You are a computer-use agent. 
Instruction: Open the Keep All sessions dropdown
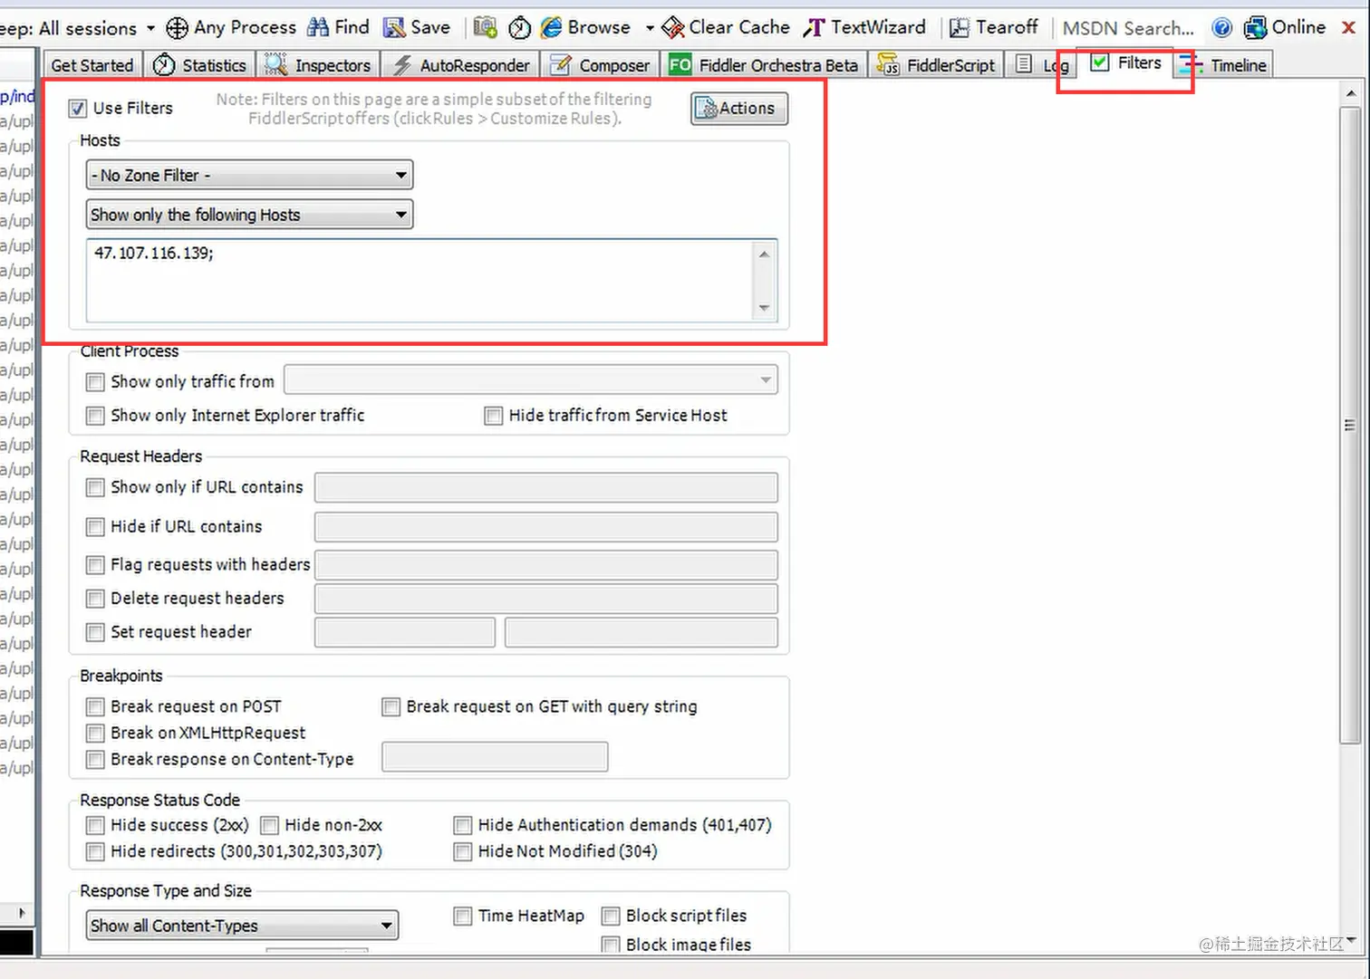(x=150, y=29)
